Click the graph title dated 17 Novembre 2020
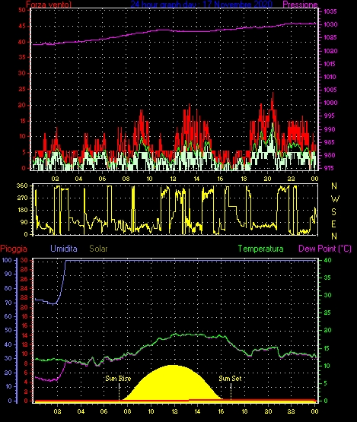The height and width of the screenshot is (422, 357). (201, 5)
